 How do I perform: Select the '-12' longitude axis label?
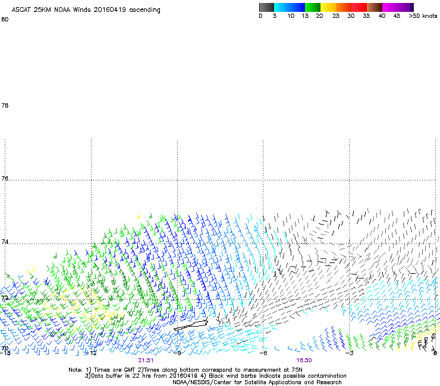[91, 353]
